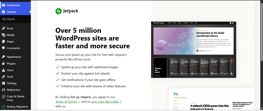Go to the Settings menu label
This screenshot has width=263, height=111.
click(12, 83)
